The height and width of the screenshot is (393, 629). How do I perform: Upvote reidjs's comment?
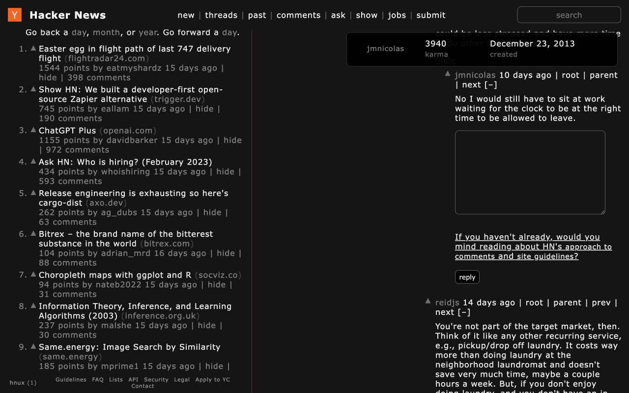pos(428,301)
